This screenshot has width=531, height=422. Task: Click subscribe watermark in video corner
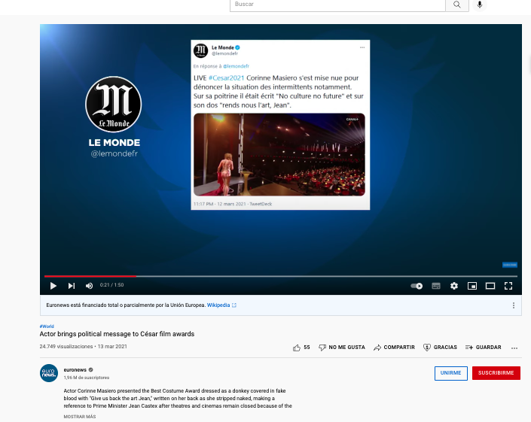coord(510,265)
